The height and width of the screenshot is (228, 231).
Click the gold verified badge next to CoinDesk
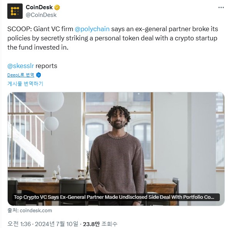57,7
